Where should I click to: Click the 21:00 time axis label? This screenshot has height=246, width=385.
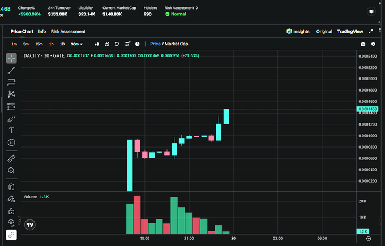point(189,239)
